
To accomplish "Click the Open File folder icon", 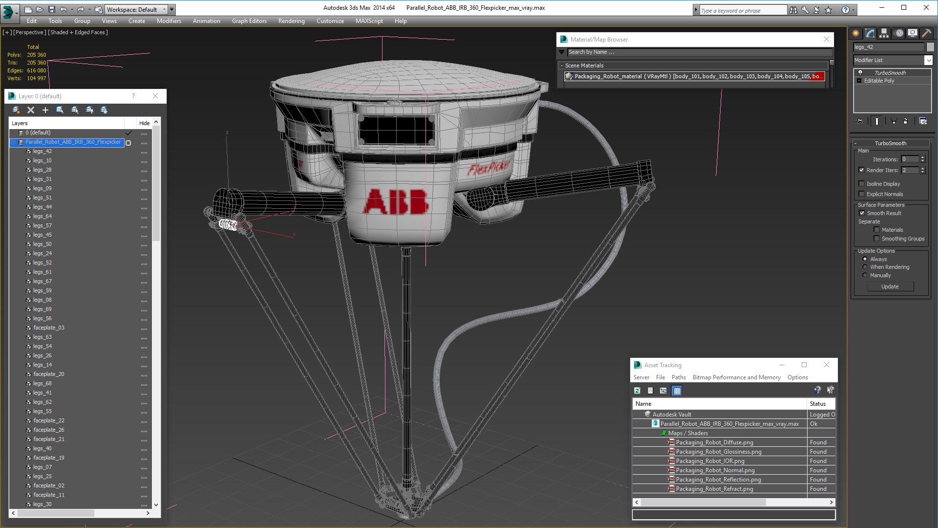I will [x=40, y=9].
